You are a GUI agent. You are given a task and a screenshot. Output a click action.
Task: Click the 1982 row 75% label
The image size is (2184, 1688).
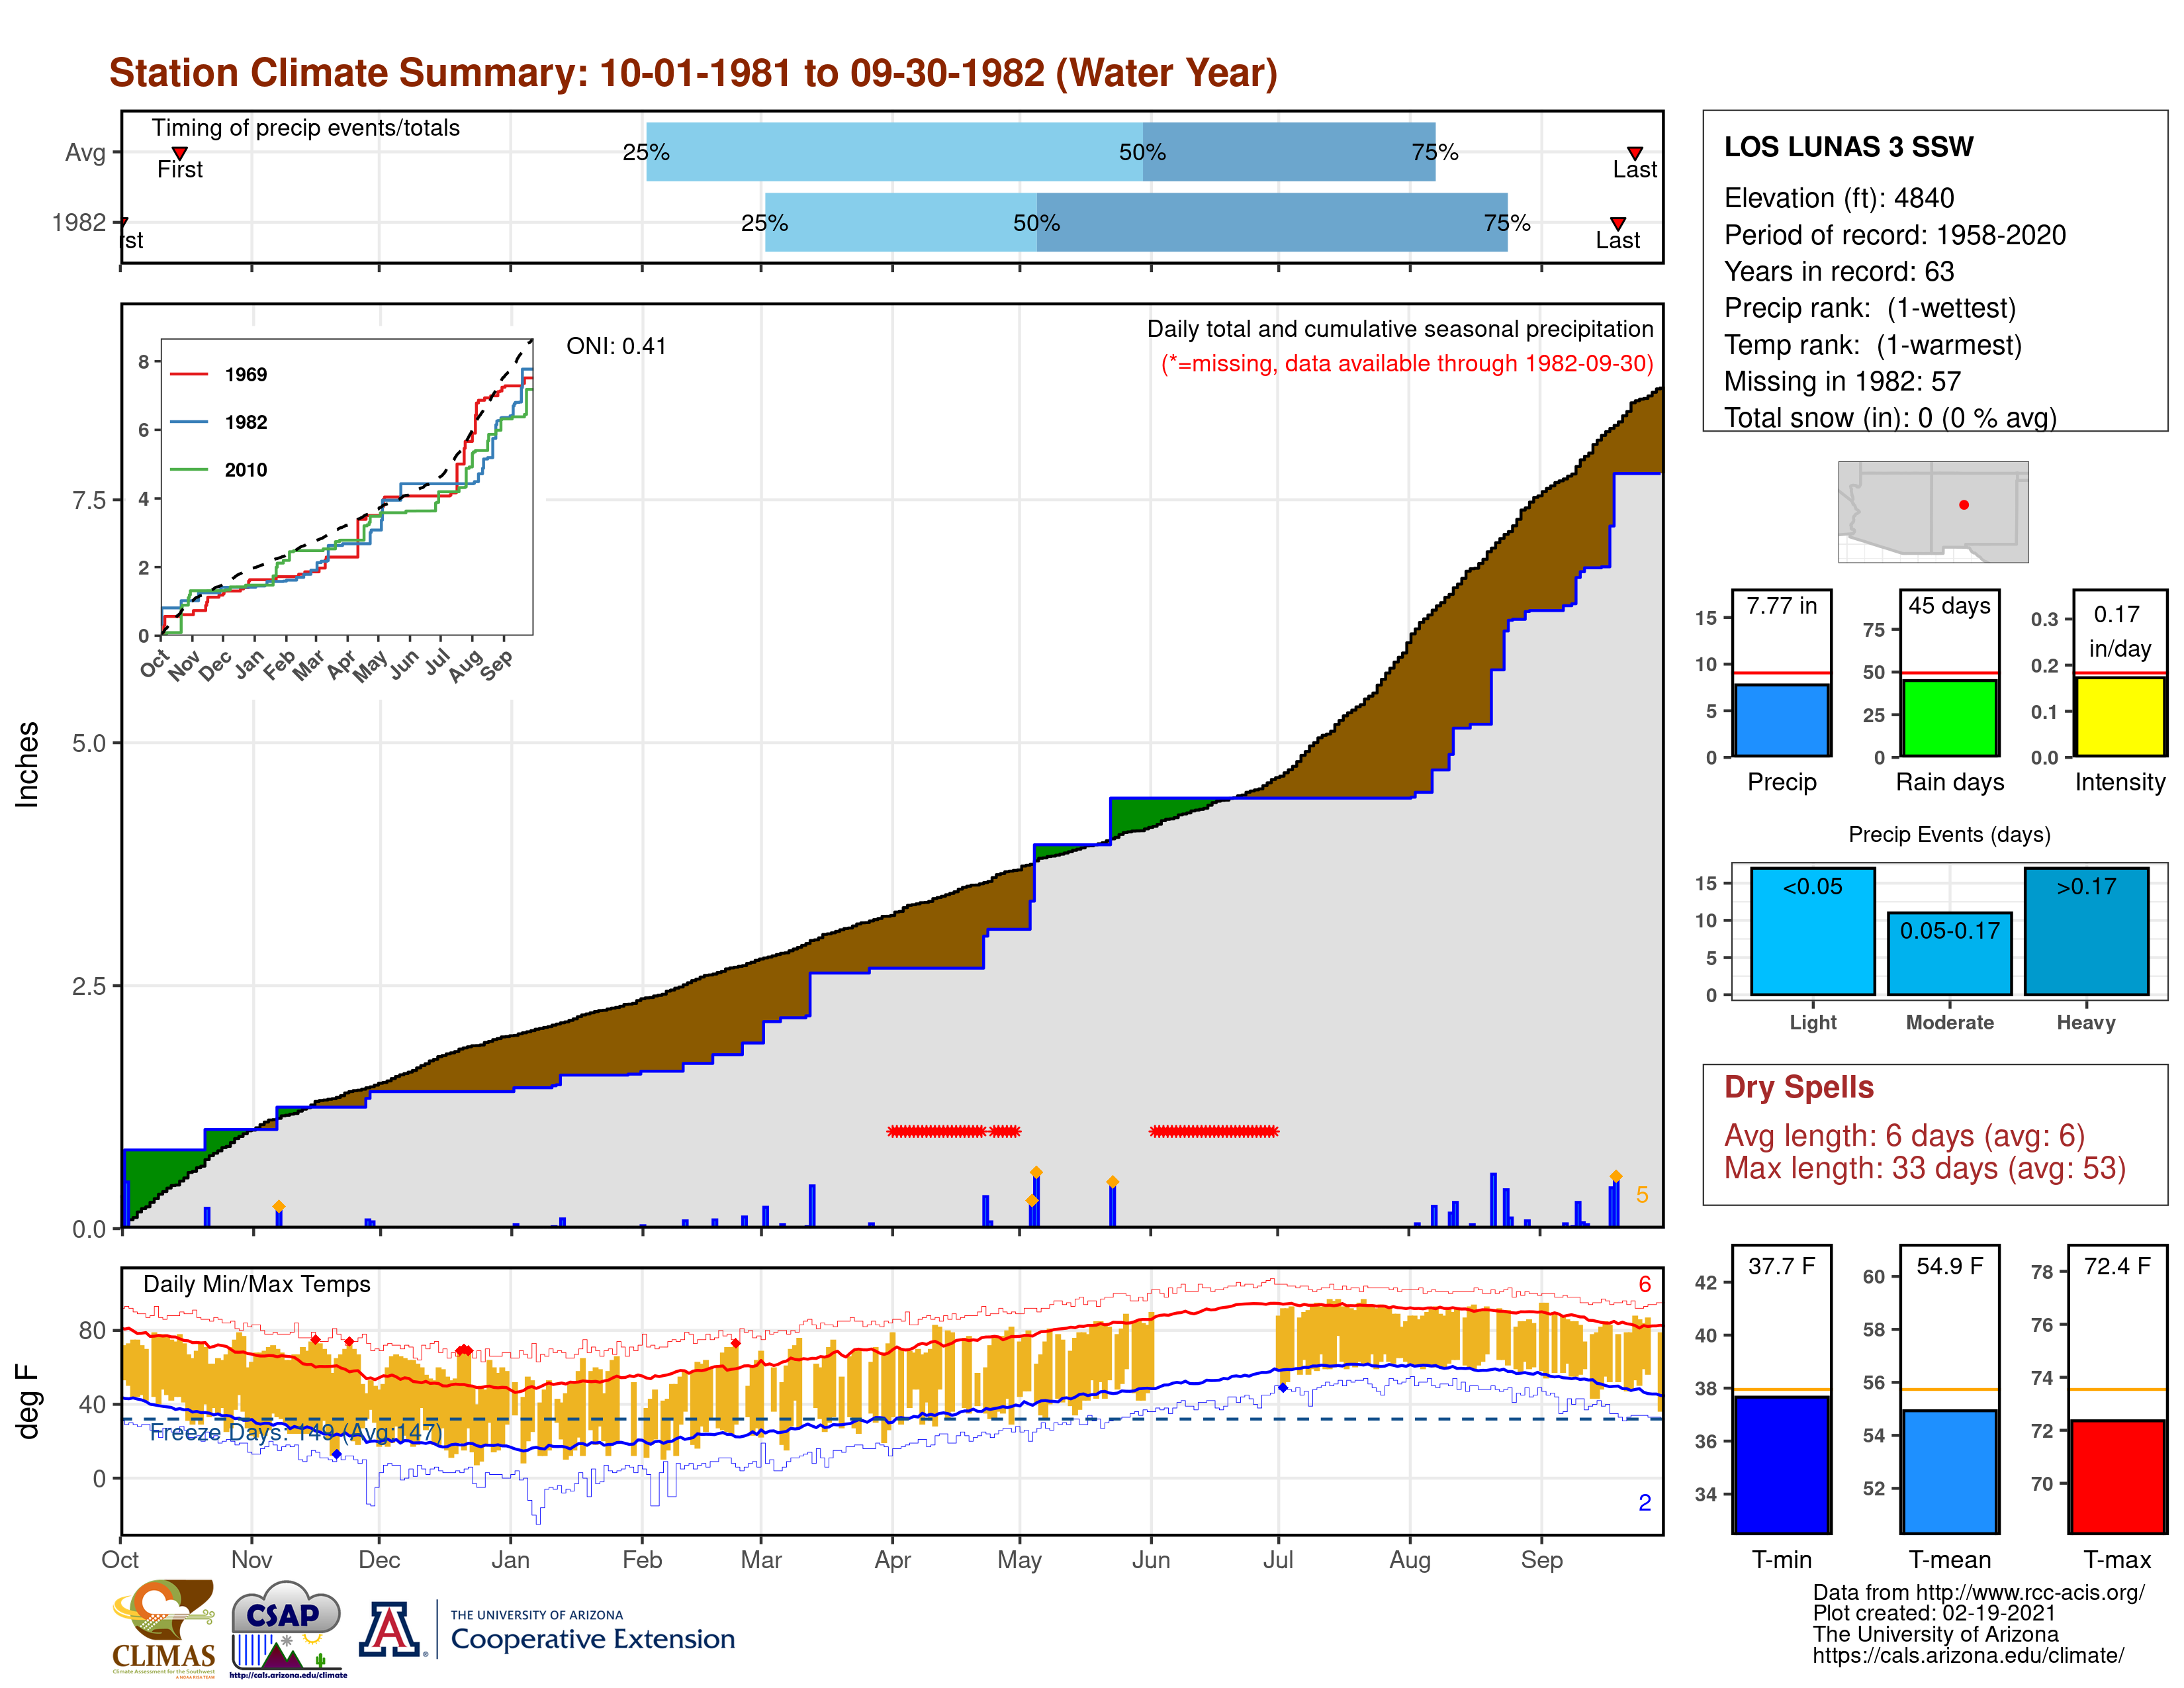[1507, 223]
